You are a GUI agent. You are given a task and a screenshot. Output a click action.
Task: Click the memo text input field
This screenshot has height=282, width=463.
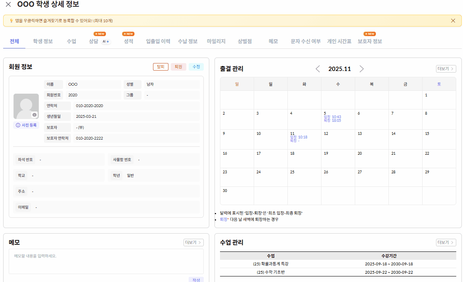106,261
